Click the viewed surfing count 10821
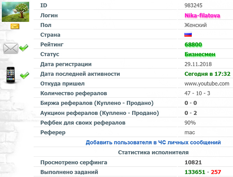The image size is (233, 177). click(x=193, y=162)
